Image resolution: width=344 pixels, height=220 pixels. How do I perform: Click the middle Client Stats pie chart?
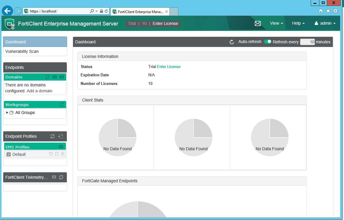pos(194,137)
